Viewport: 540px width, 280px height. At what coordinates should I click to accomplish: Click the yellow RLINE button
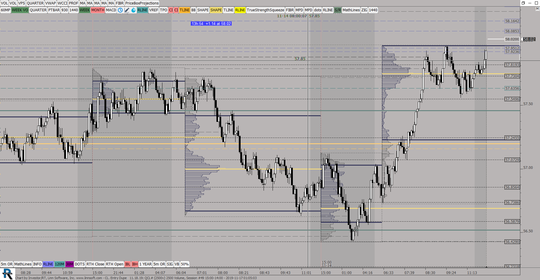point(240,10)
